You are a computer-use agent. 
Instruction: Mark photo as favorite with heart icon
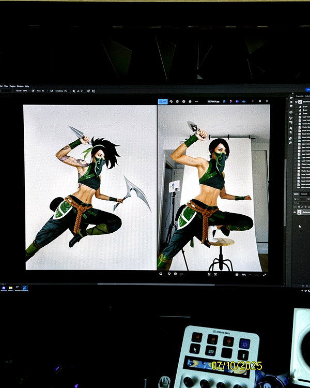[x=169, y=274]
